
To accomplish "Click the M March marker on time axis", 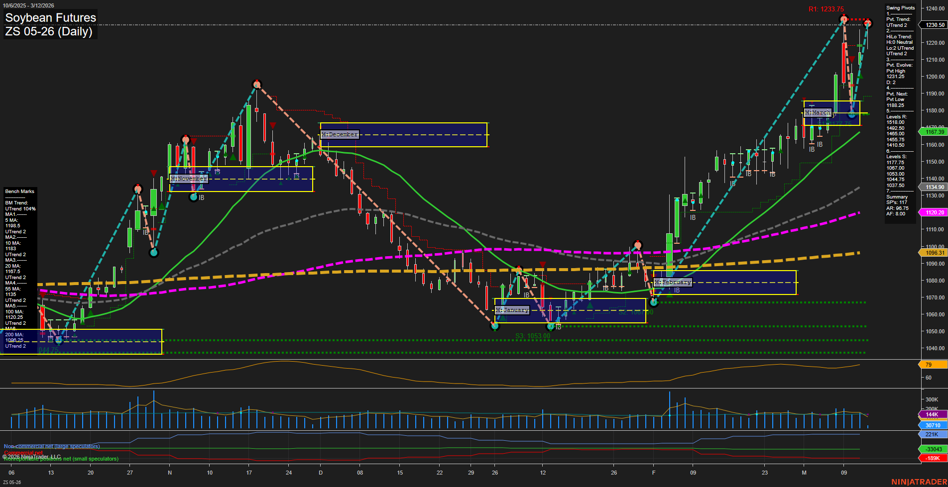I will tap(804, 473).
